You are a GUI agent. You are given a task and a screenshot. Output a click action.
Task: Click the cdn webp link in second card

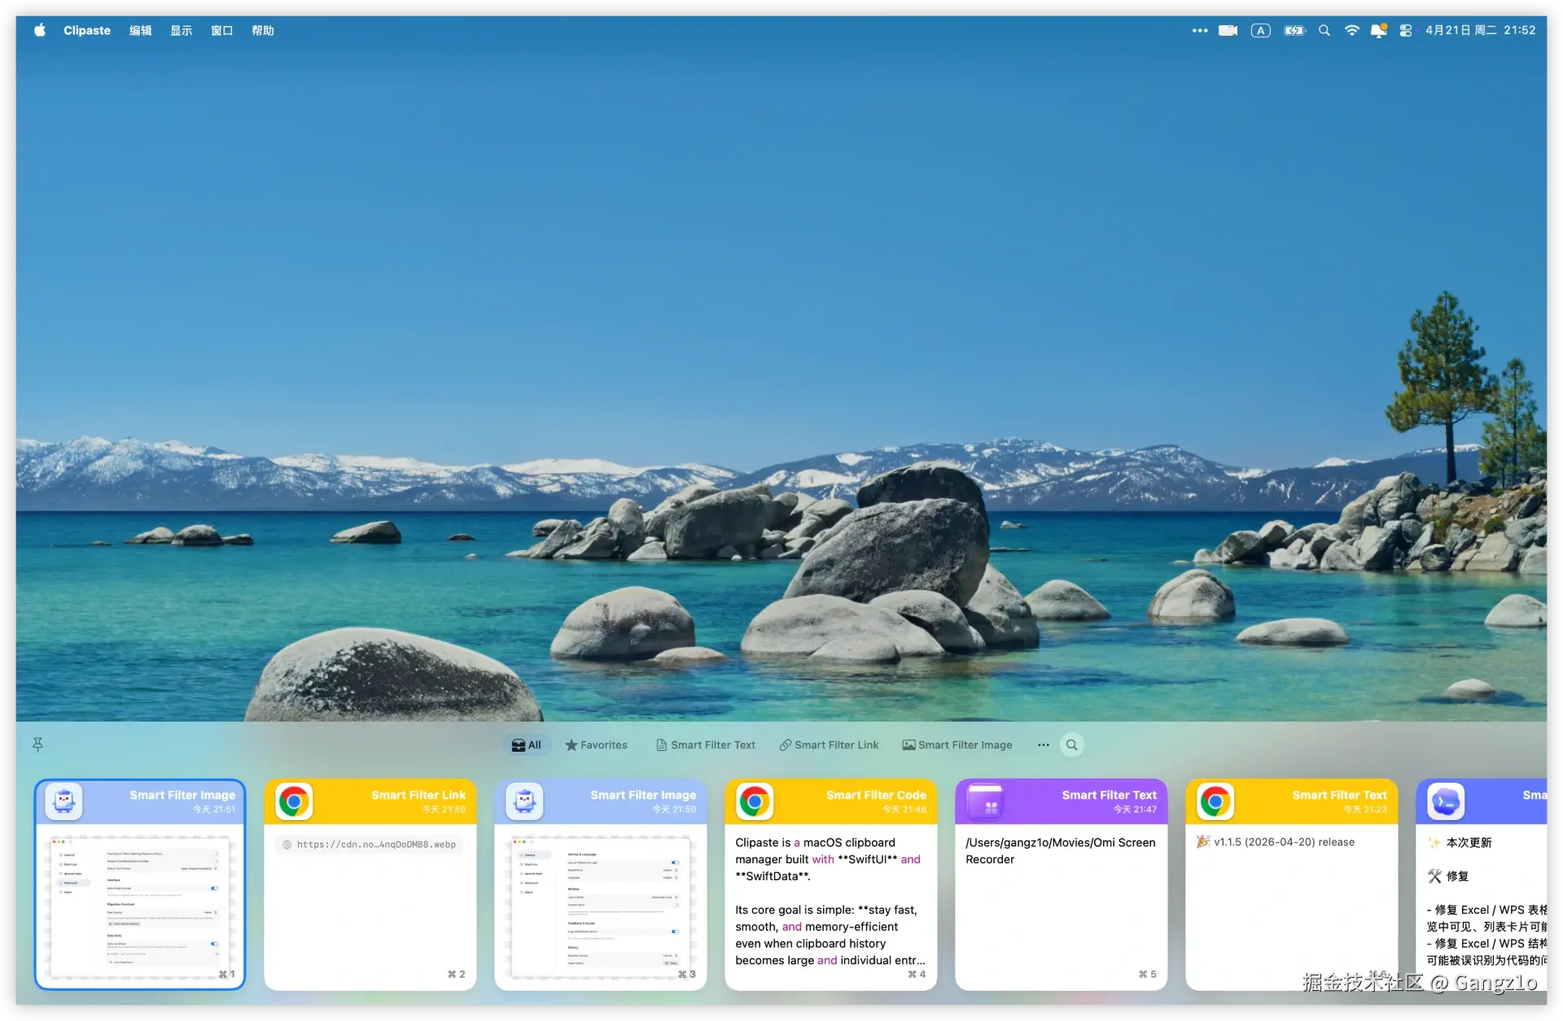[370, 844]
